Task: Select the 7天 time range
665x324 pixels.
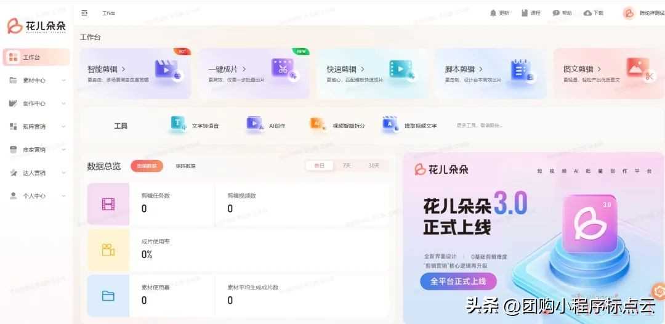Action: coord(347,166)
